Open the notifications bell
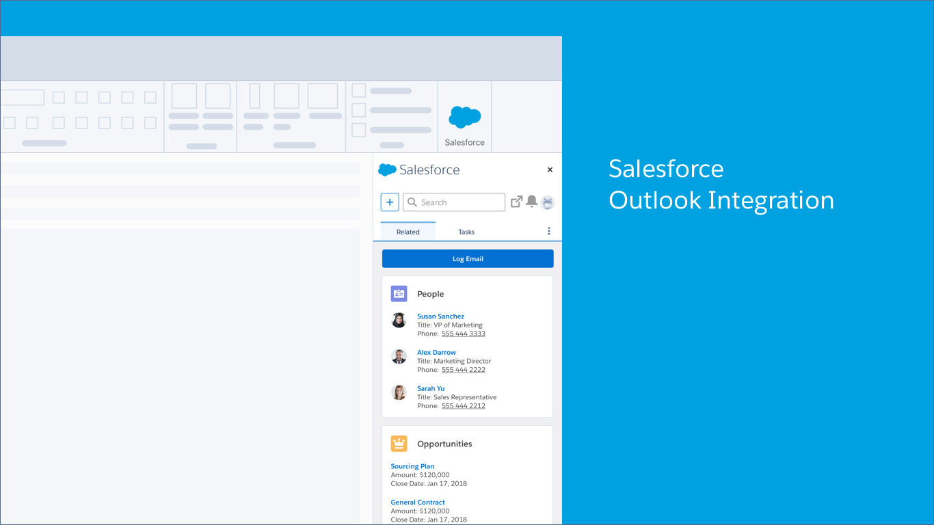934x525 pixels. pyautogui.click(x=531, y=202)
